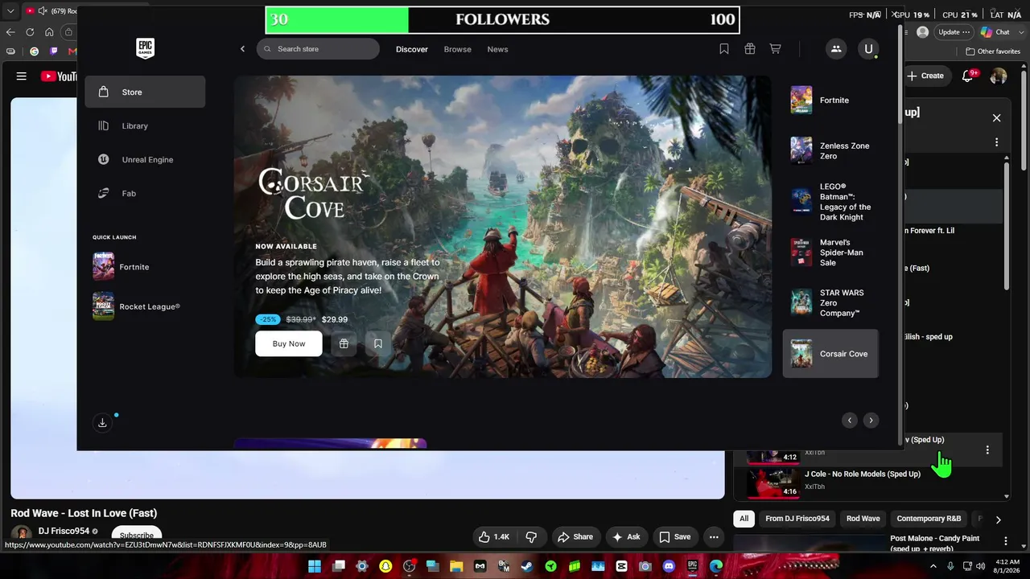Viewport: 1030px width, 579px height.
Task: Select Corsair Cove in featured list
Action: pos(830,354)
